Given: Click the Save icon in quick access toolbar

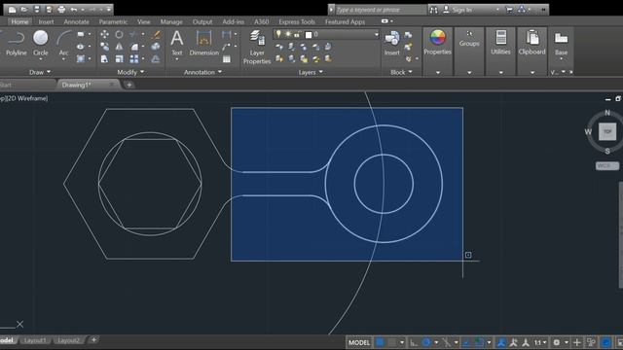Looking at the screenshot, I should 37,9.
